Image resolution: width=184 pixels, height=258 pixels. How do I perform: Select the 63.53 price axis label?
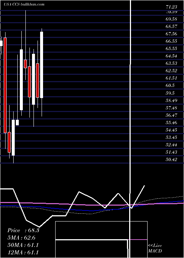pos(171,63)
